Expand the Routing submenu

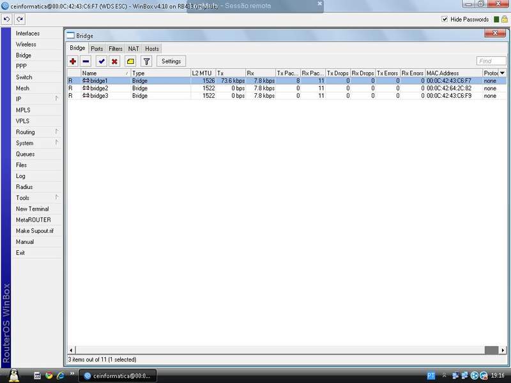click(x=57, y=131)
